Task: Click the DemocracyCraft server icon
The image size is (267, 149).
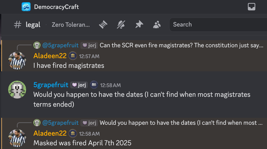Action: click(26, 7)
